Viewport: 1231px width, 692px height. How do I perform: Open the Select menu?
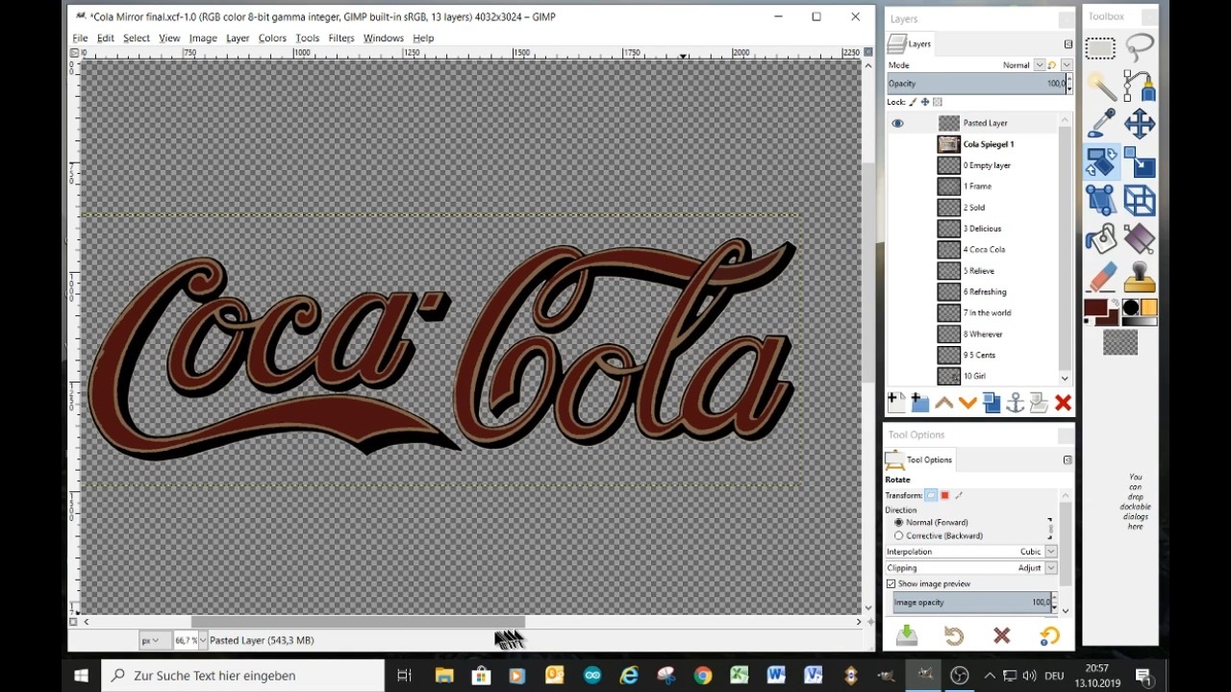click(x=137, y=38)
